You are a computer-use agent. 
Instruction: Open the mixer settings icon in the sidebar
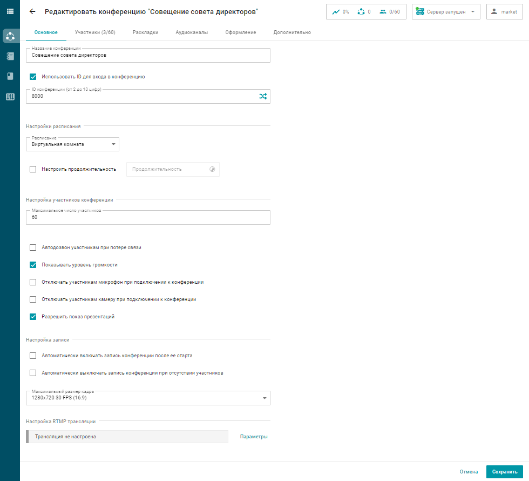[x=10, y=97]
